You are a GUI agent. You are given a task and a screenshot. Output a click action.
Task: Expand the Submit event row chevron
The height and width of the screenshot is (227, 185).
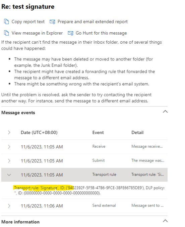(9, 161)
